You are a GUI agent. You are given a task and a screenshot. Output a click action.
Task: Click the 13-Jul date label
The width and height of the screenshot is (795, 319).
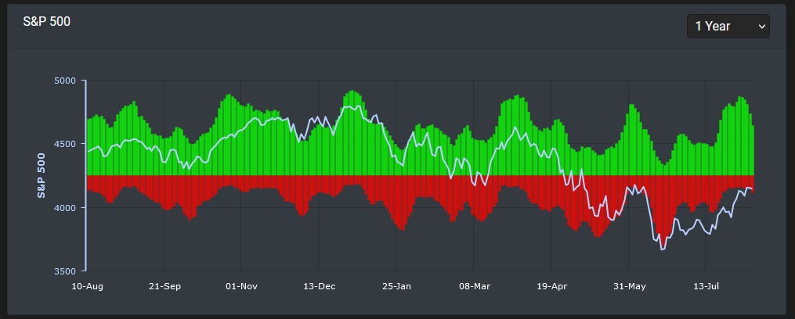pos(706,287)
